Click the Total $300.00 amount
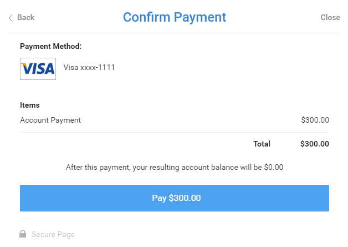The image size is (348, 247). click(x=314, y=144)
